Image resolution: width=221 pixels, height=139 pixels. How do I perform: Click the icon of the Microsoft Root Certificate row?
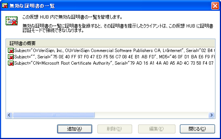(x=11, y=63)
